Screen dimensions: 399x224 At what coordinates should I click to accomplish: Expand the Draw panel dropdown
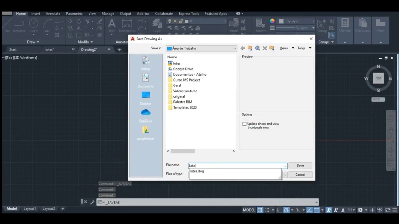pyautogui.click(x=33, y=42)
